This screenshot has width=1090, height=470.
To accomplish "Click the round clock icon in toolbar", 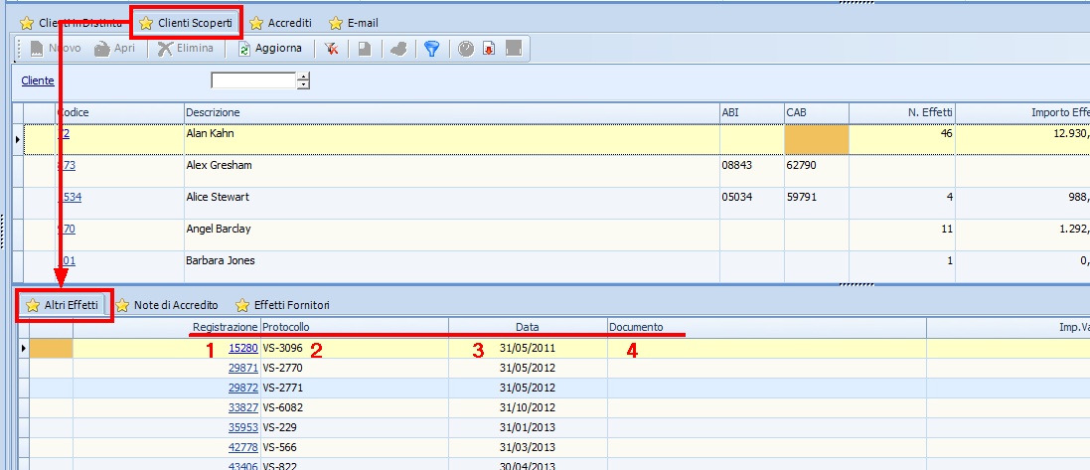I will click(x=465, y=48).
